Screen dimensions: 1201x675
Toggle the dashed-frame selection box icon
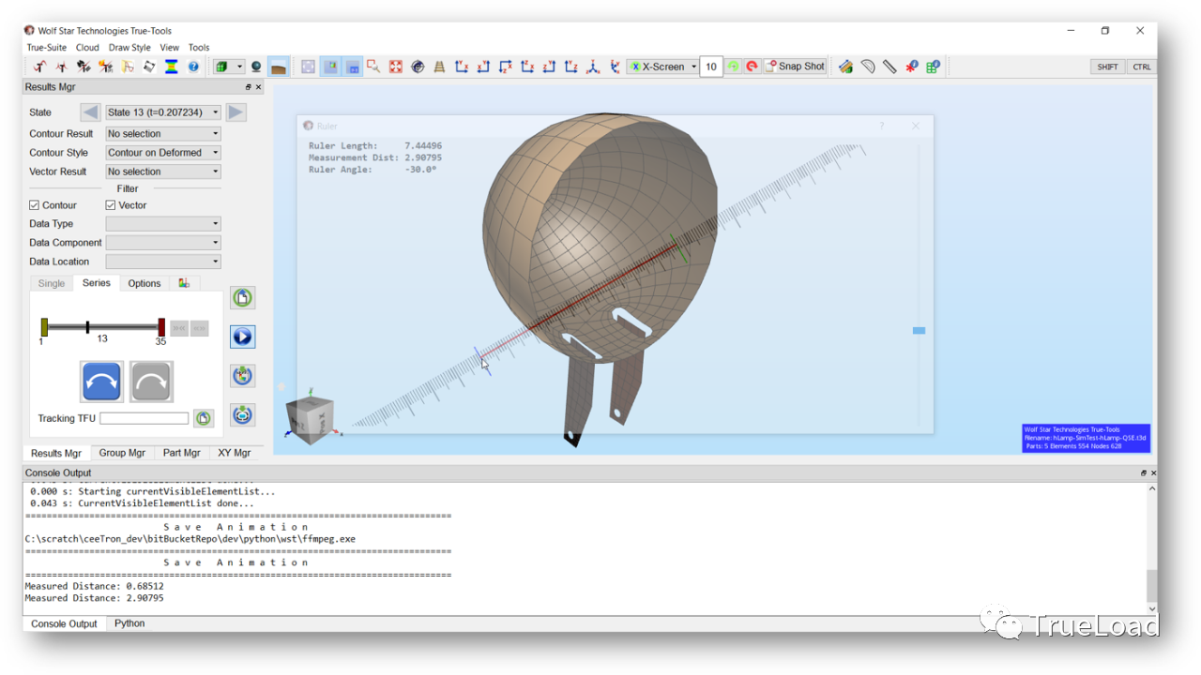tap(308, 67)
